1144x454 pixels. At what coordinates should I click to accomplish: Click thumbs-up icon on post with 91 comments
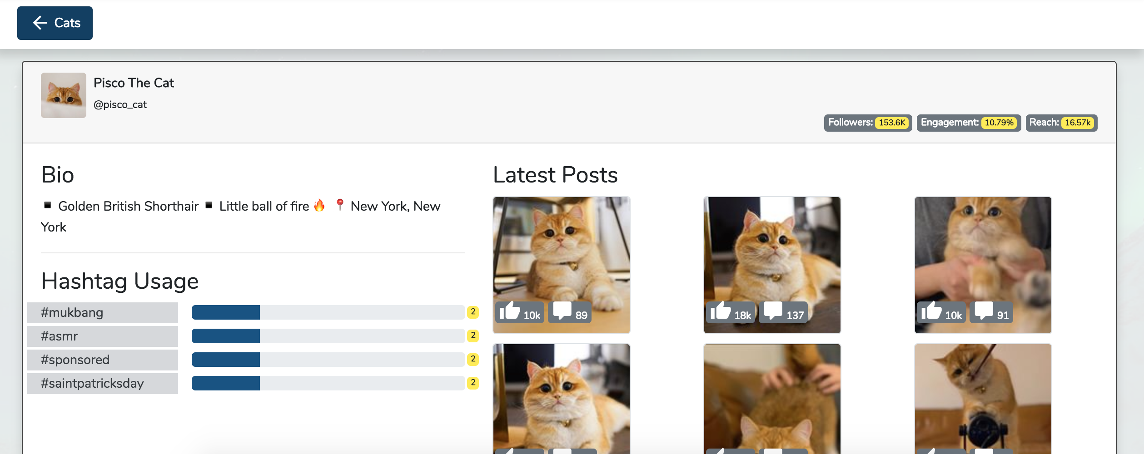931,311
